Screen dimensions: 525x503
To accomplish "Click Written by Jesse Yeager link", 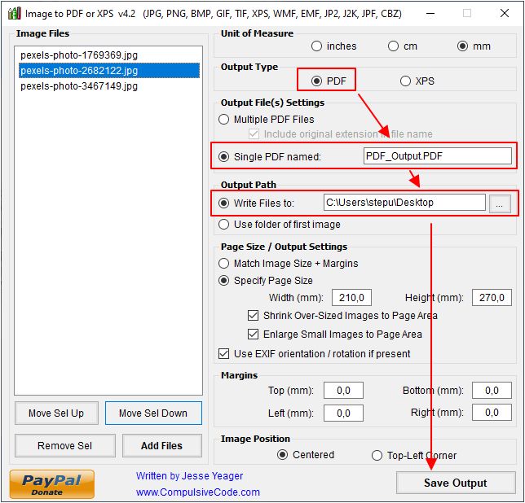I will [189, 476].
